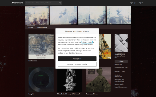The image size is (156, 97).
Task: Open the sign up link
Action: (133, 3)
